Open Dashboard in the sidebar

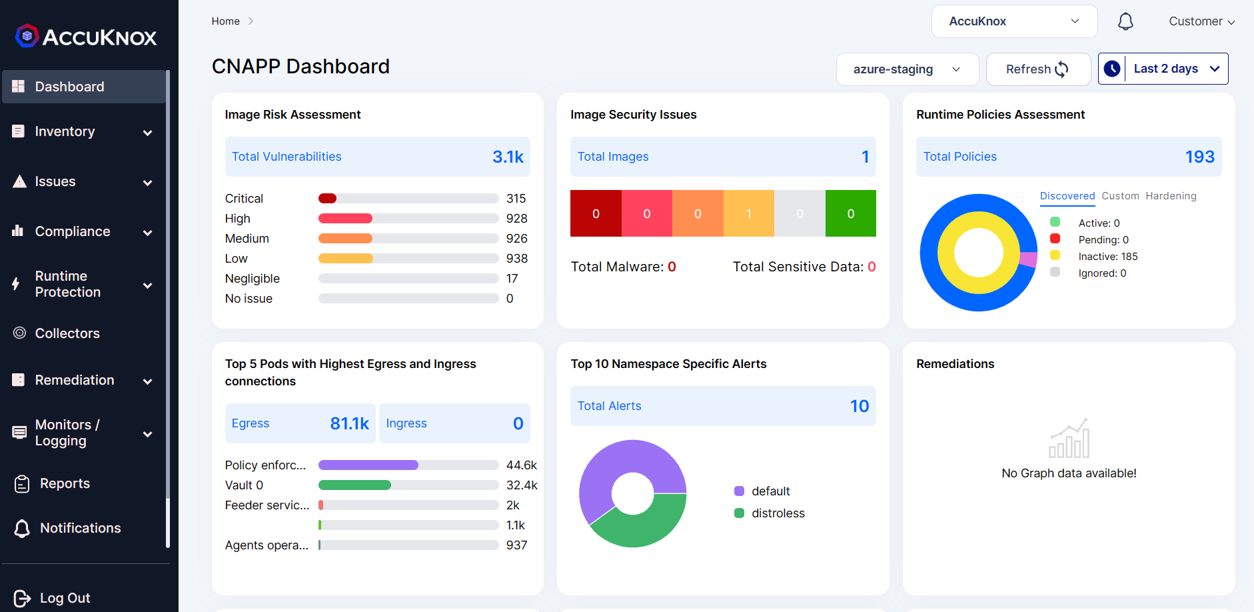point(84,87)
